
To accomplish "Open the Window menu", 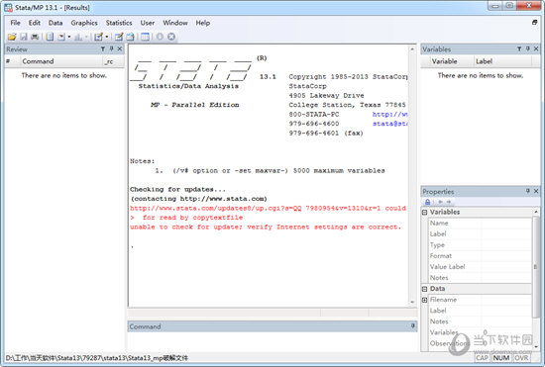I will point(175,23).
